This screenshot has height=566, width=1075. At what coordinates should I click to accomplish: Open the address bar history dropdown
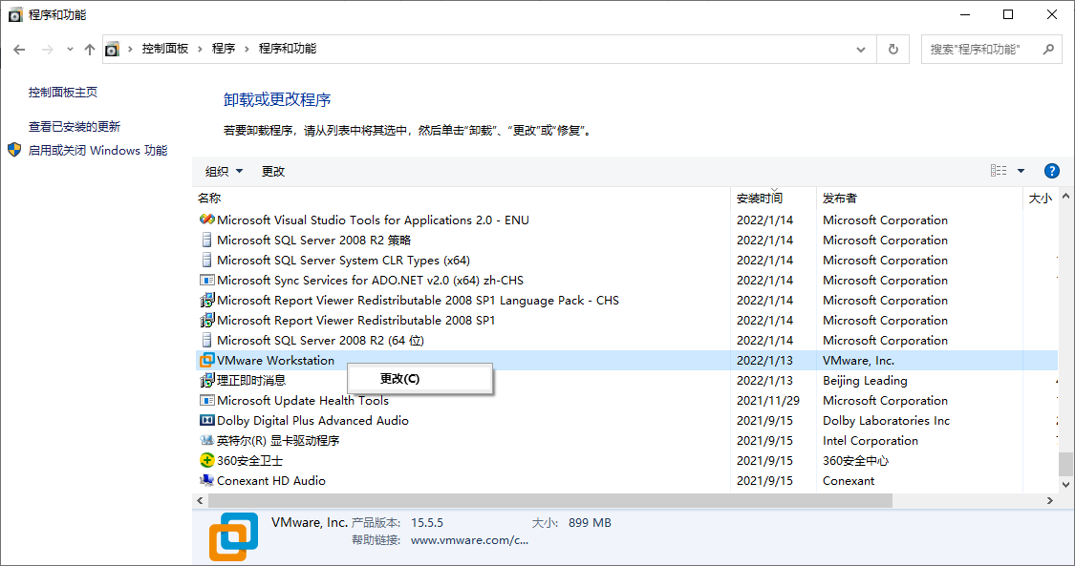click(x=861, y=50)
